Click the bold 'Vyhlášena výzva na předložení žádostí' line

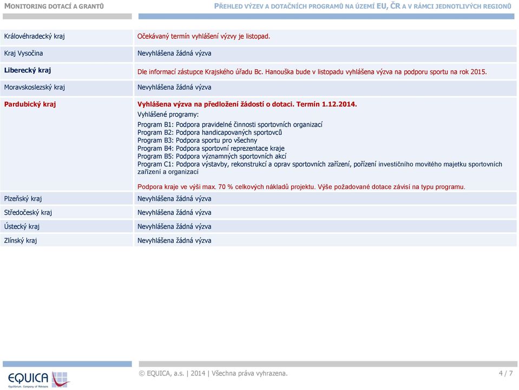click(x=247, y=104)
